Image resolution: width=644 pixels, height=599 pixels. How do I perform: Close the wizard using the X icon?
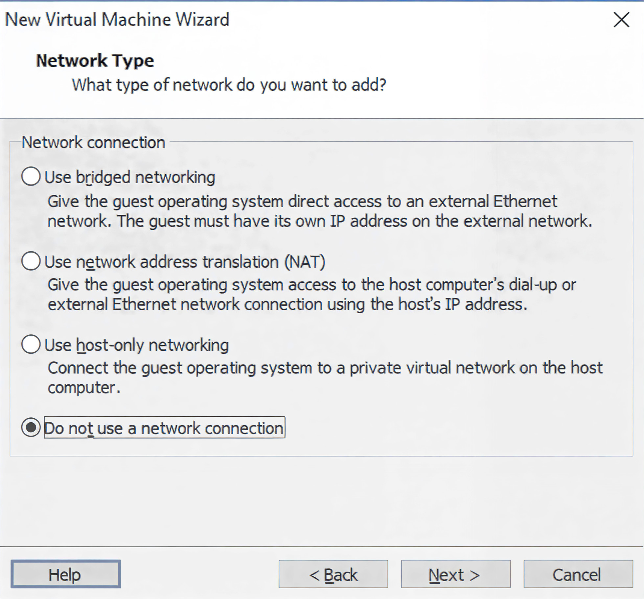pos(621,20)
